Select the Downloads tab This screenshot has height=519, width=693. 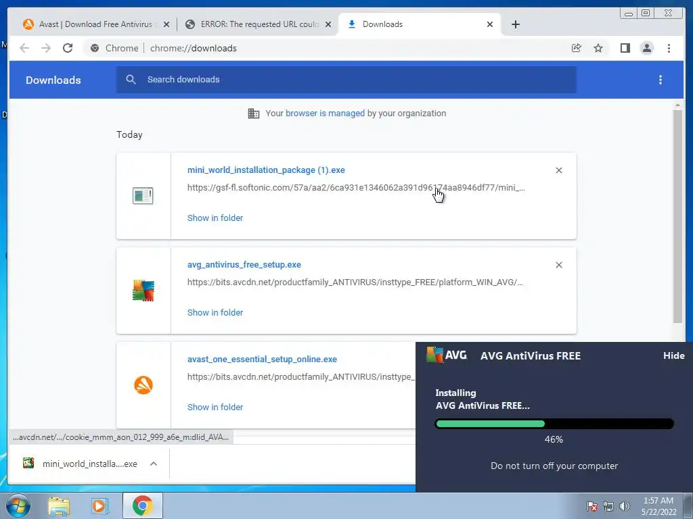pos(420,24)
